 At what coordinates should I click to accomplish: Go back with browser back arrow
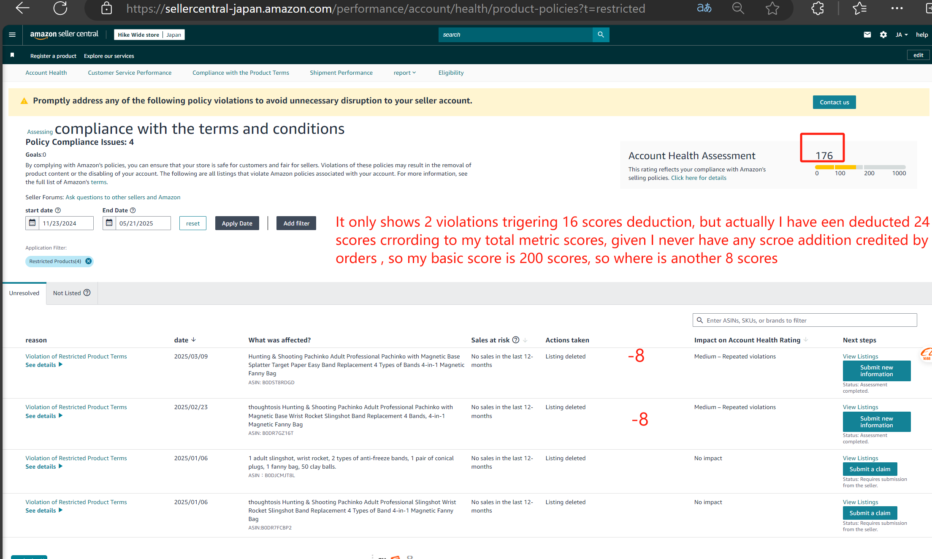(x=22, y=8)
